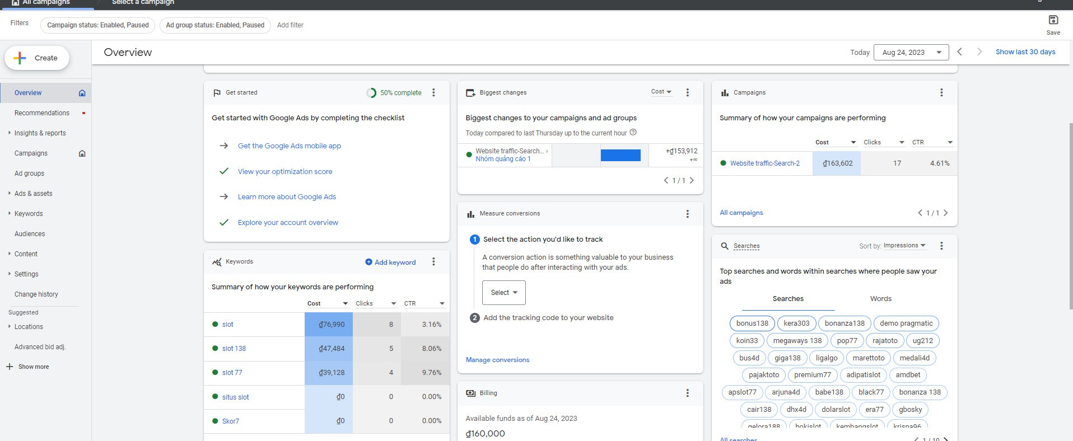The image size is (1073, 441).
Task: Open Campaigns card three-dot menu
Action: point(941,93)
